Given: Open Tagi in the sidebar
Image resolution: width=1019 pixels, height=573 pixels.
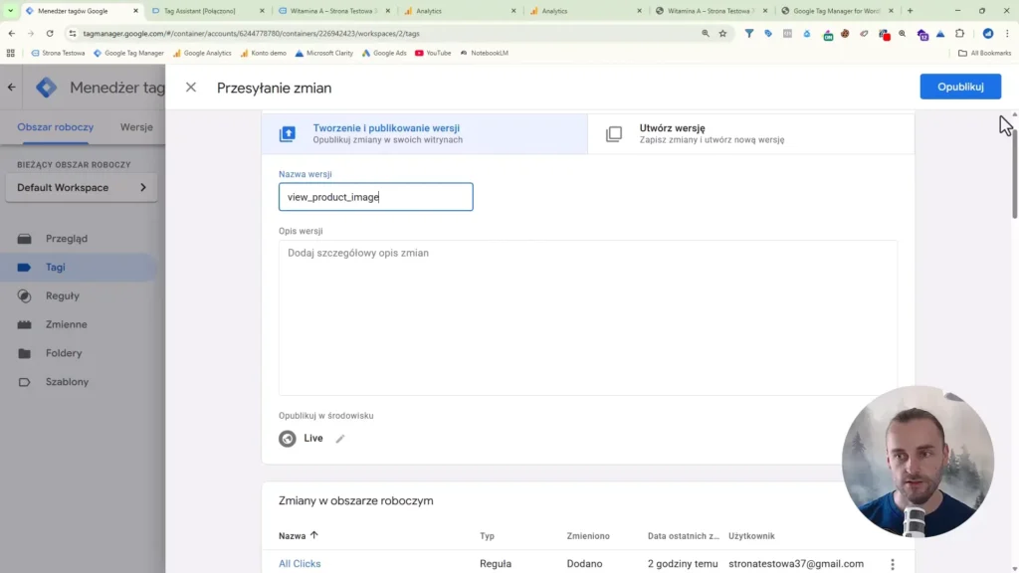Looking at the screenshot, I should [x=78, y=267].
